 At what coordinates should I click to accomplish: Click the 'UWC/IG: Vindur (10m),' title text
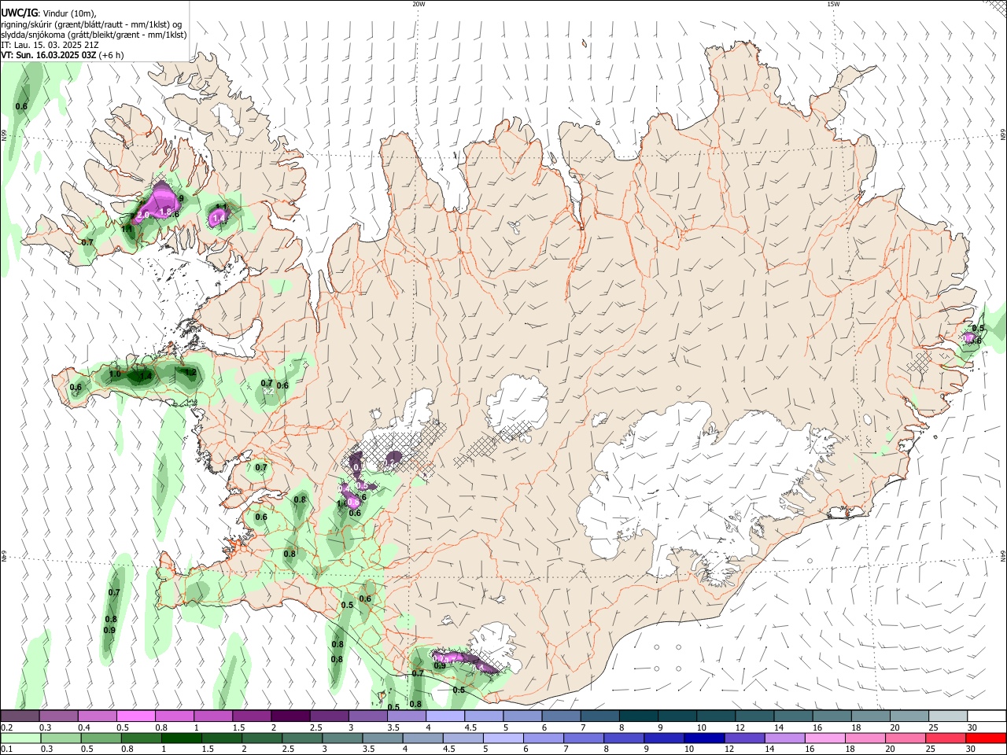point(49,13)
